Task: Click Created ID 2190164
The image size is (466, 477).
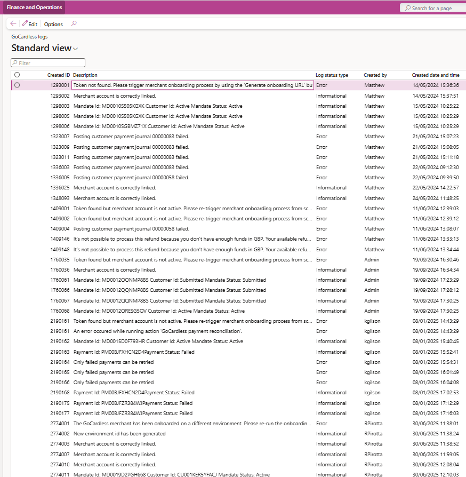Action: click(60, 362)
